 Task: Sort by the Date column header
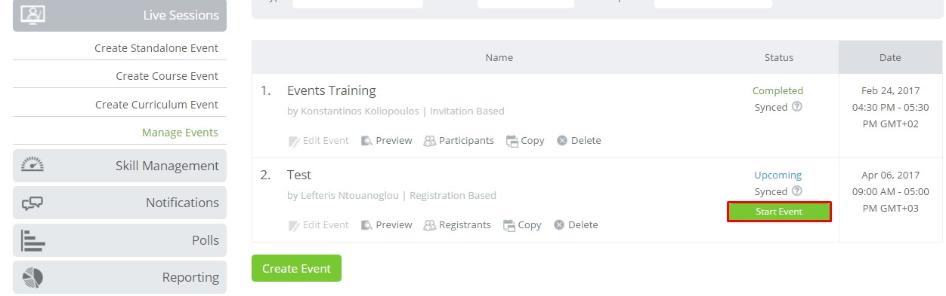point(890,57)
